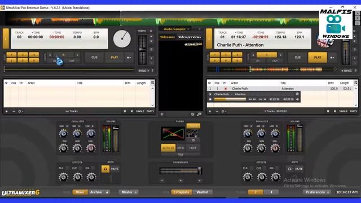The image size is (361, 203).
Task: Click the speaker icon in the pre-listen popup
Action: click(x=297, y=99)
